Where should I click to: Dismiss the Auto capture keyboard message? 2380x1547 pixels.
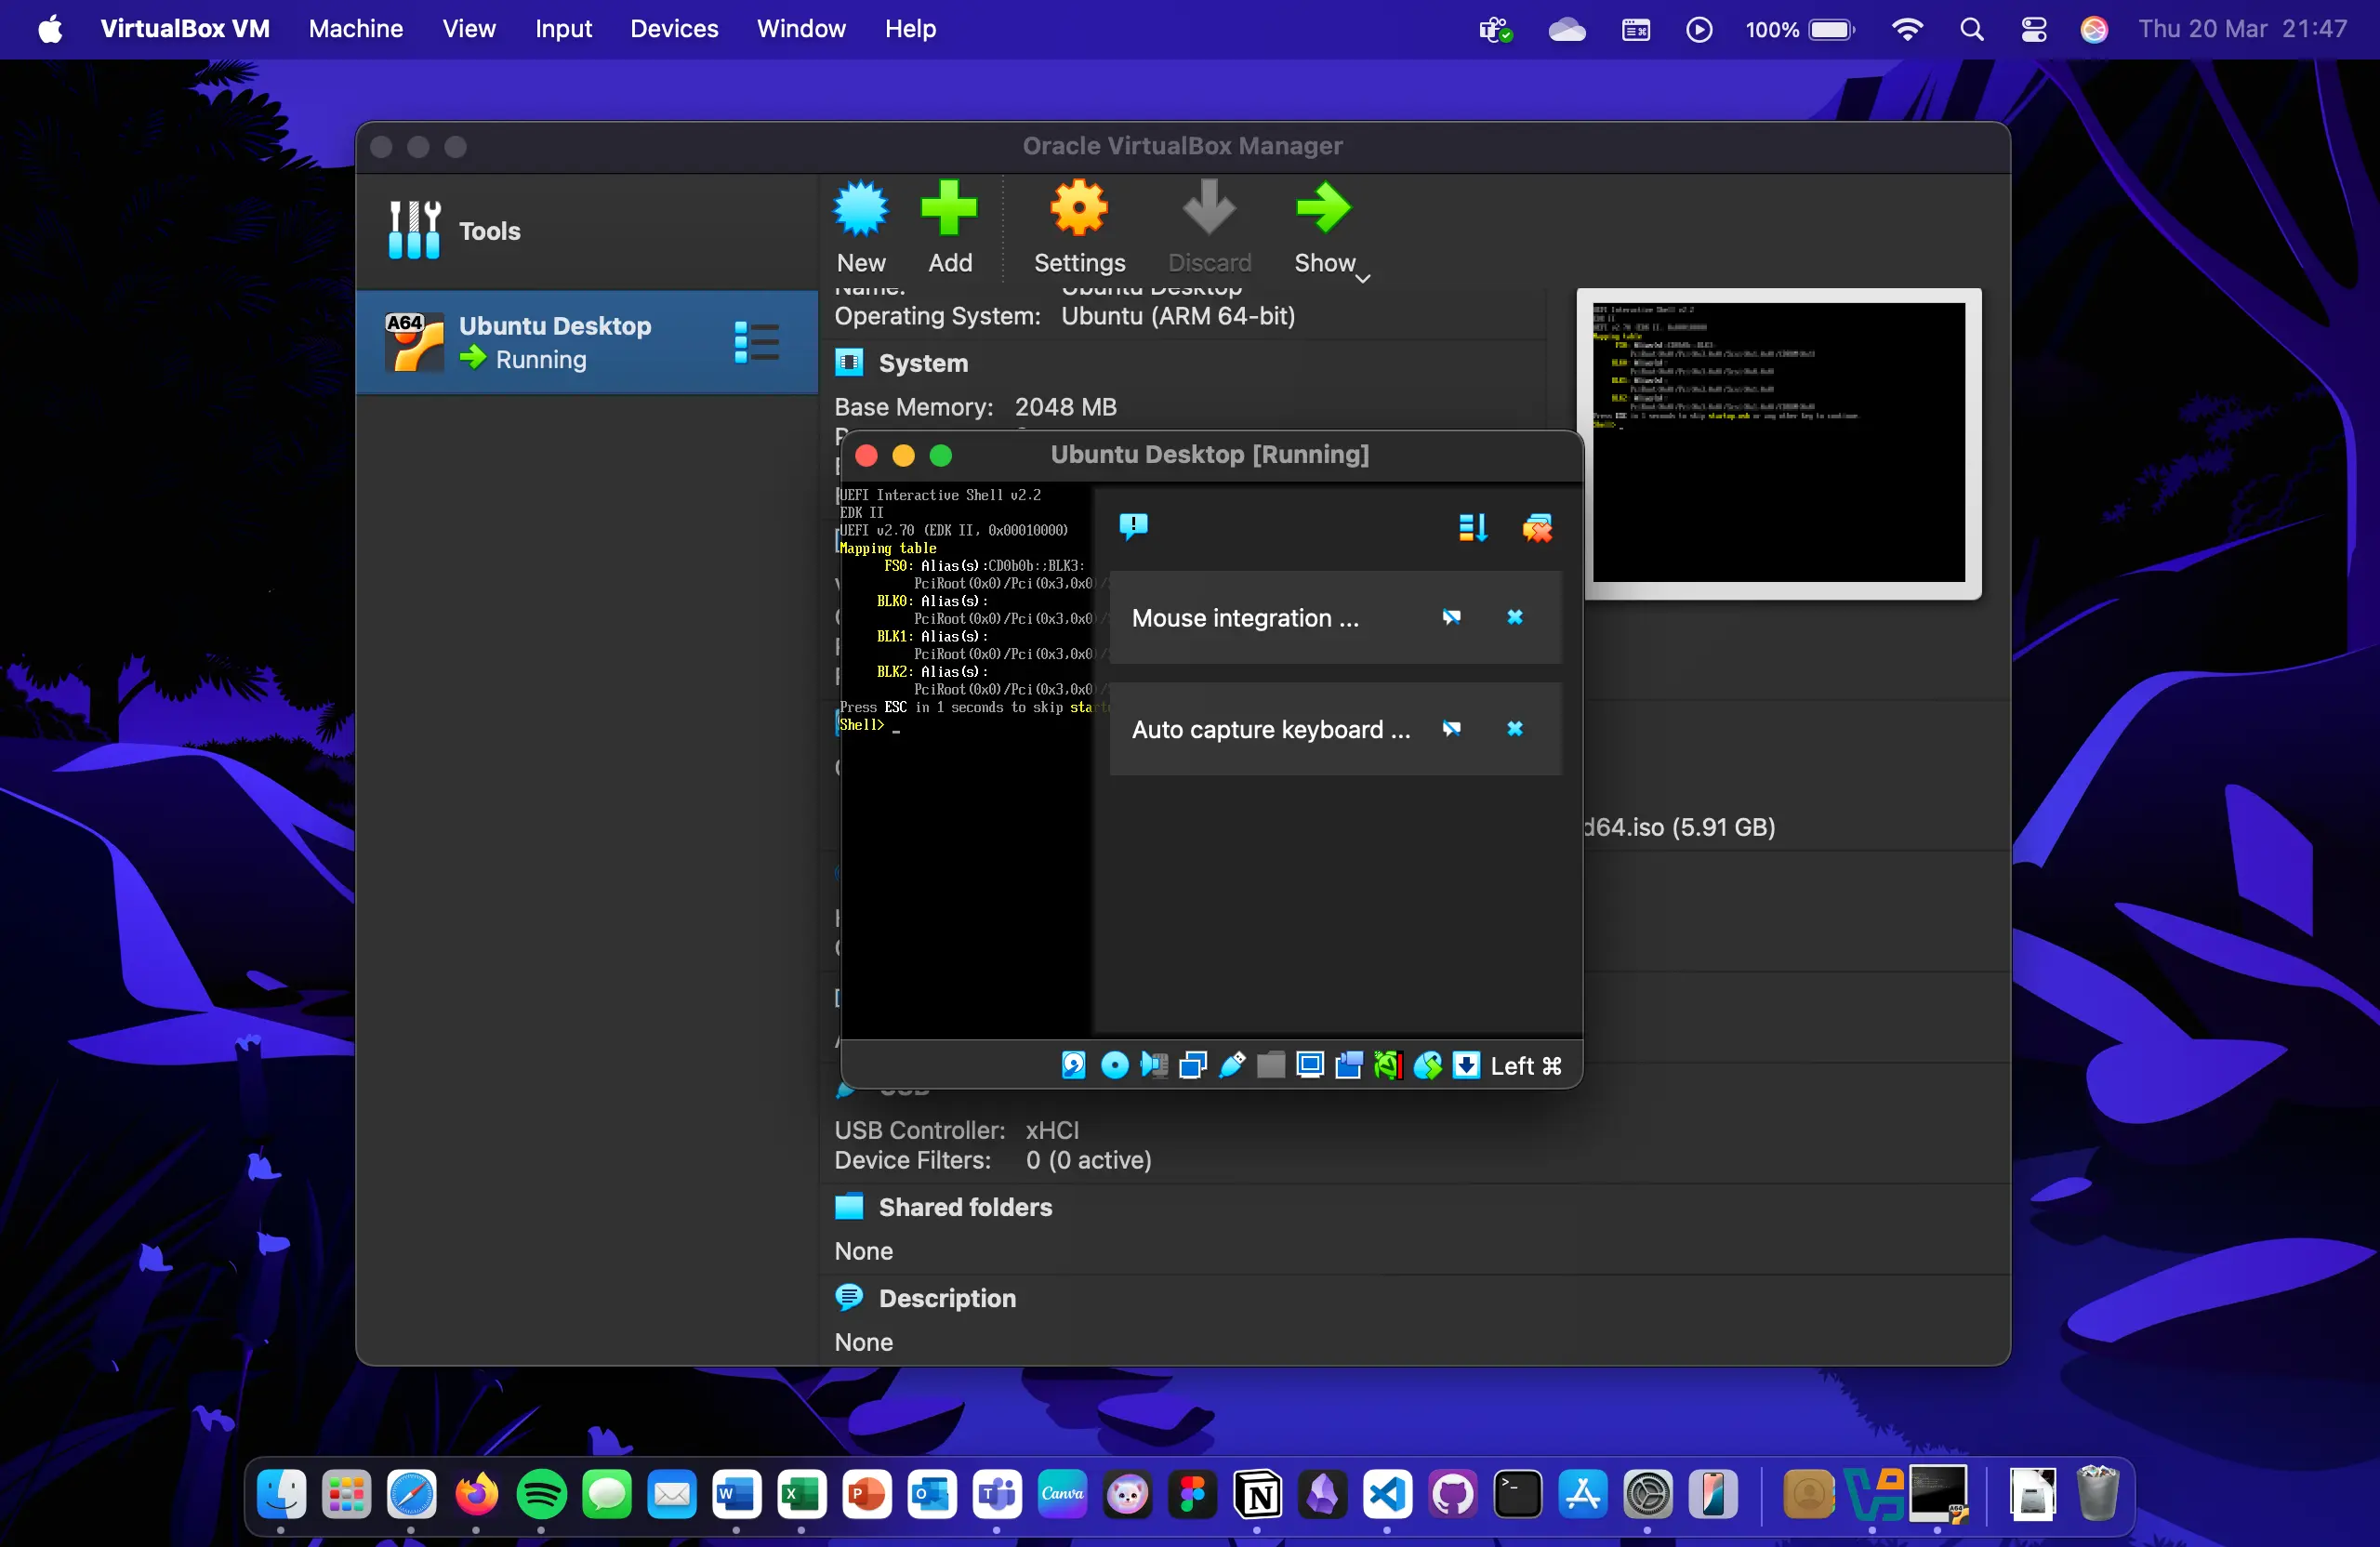click(1514, 729)
